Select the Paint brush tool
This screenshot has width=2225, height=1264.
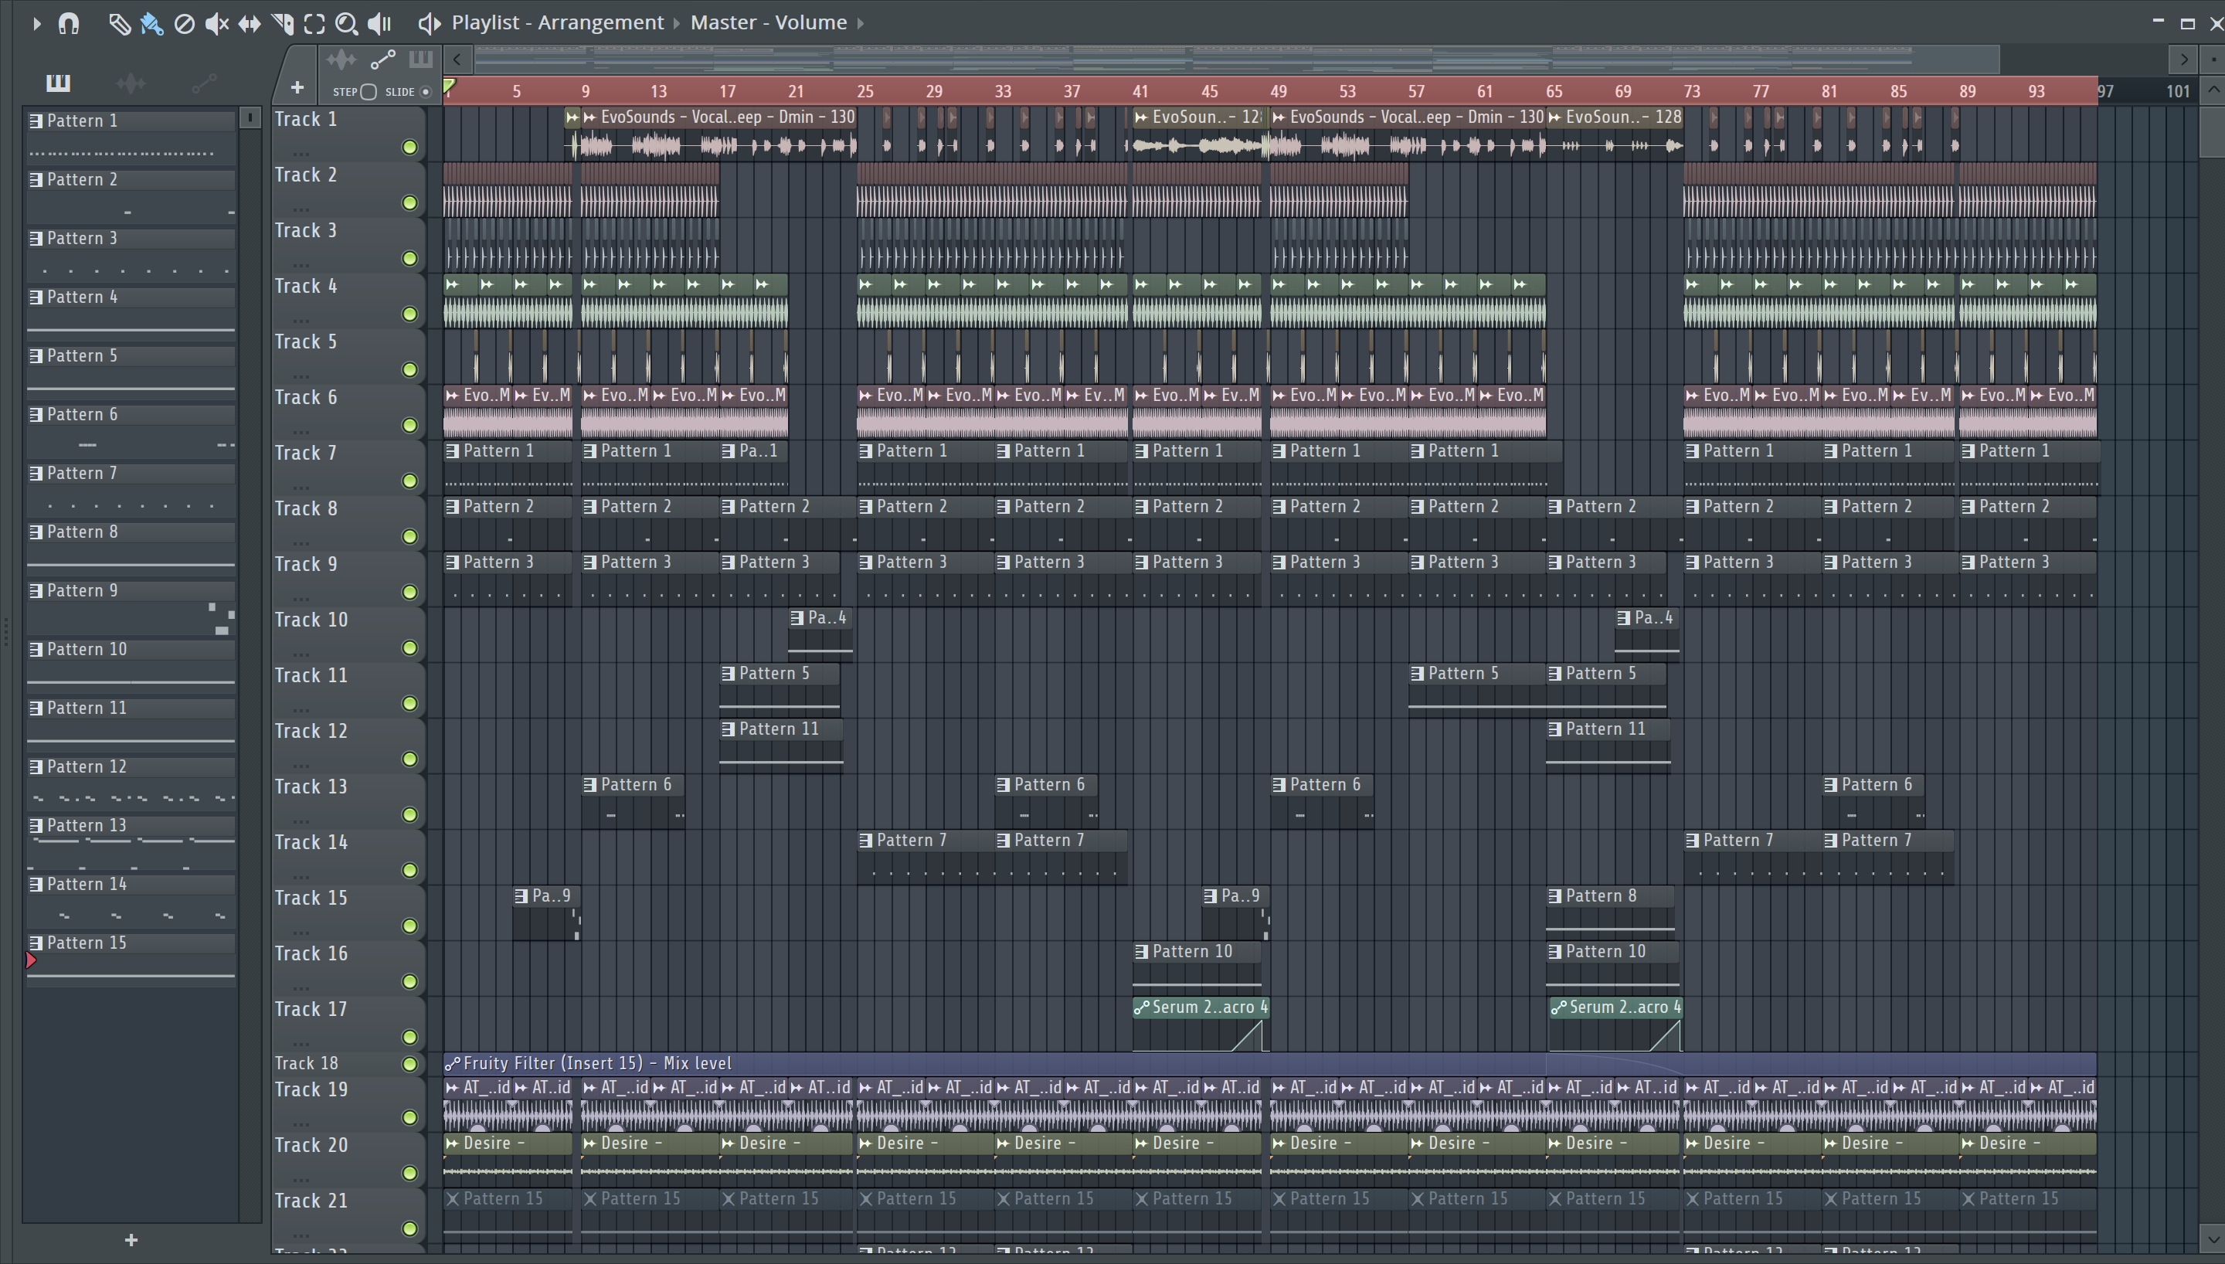click(152, 23)
